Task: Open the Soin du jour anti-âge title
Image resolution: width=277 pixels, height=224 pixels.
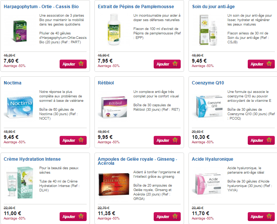Action: 213,7
